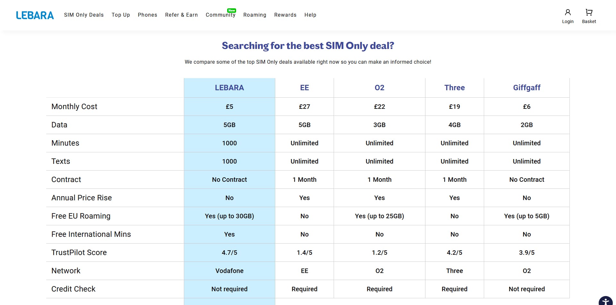Select the Credit Check row label
Viewport: 616px width, 305px height.
tap(73, 289)
